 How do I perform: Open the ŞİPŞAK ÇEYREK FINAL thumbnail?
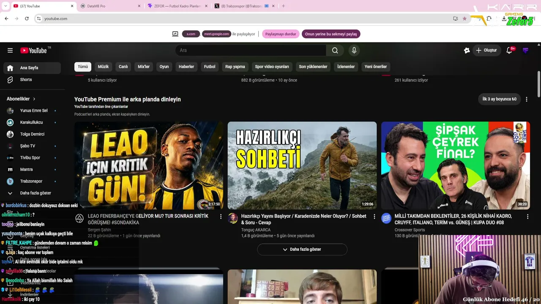point(456,166)
